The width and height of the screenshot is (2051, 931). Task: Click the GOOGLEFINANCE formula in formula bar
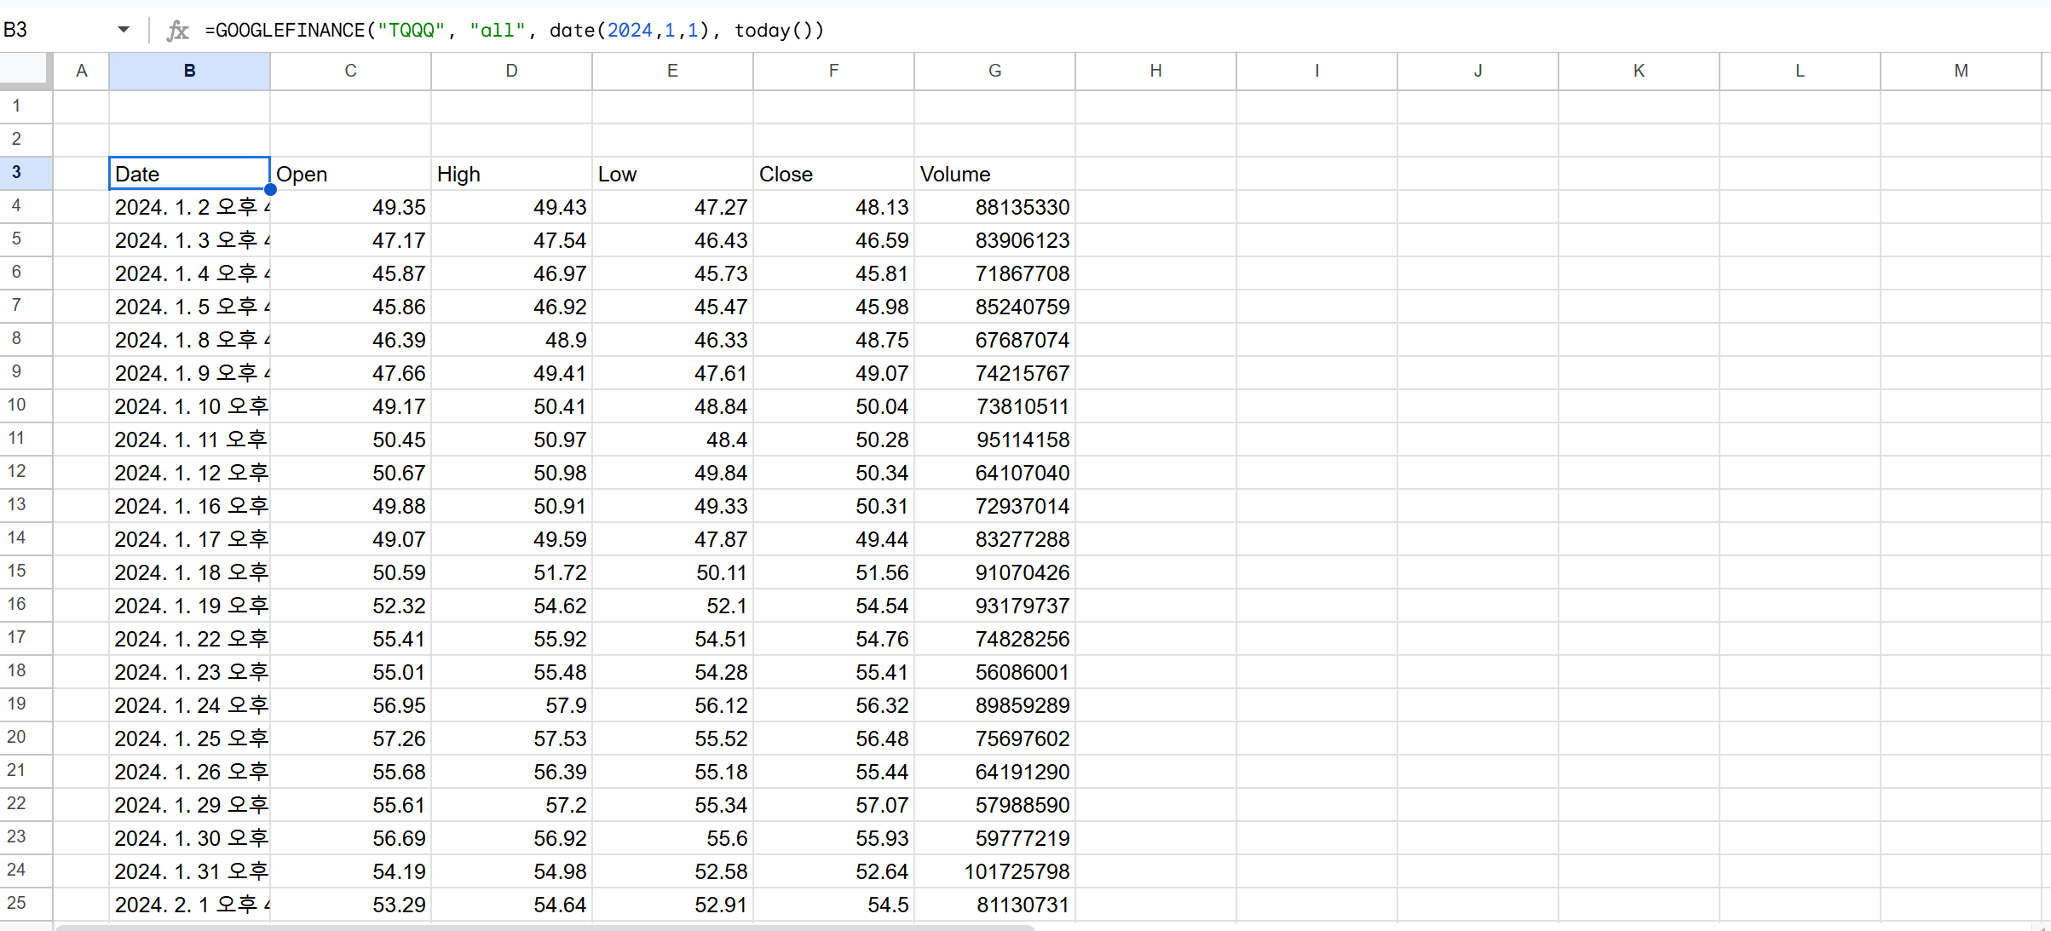(x=515, y=31)
